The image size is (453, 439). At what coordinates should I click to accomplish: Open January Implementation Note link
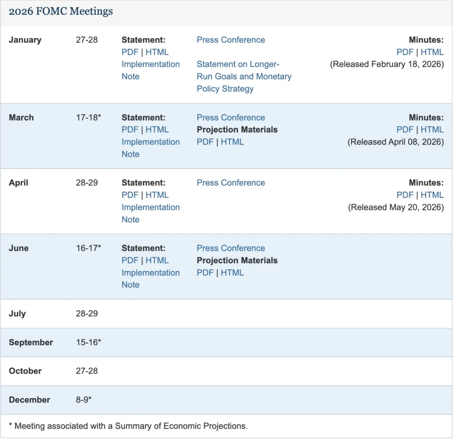point(150,70)
